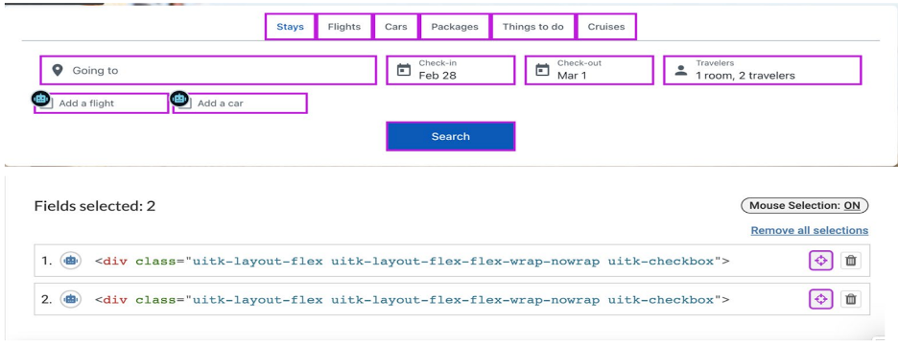Click the Check-in calendar icon
Screen dimensions: 898x345
point(404,70)
